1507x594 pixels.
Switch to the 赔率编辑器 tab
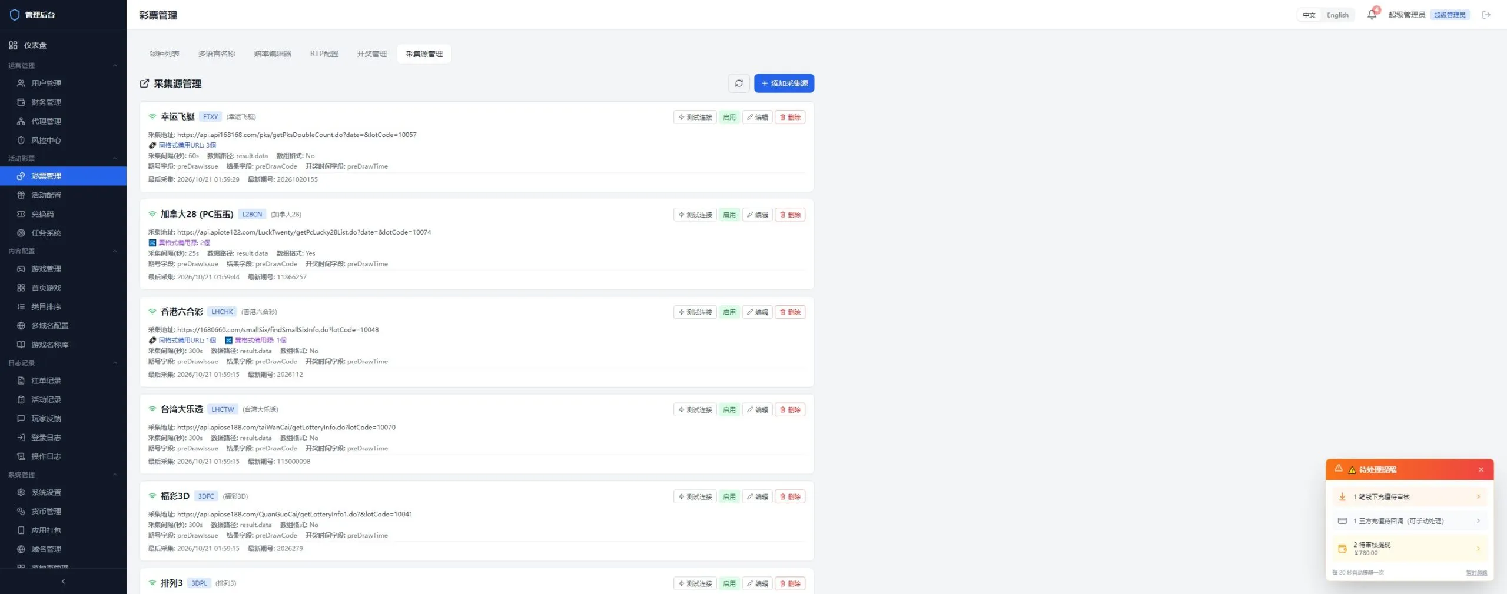[x=273, y=54]
